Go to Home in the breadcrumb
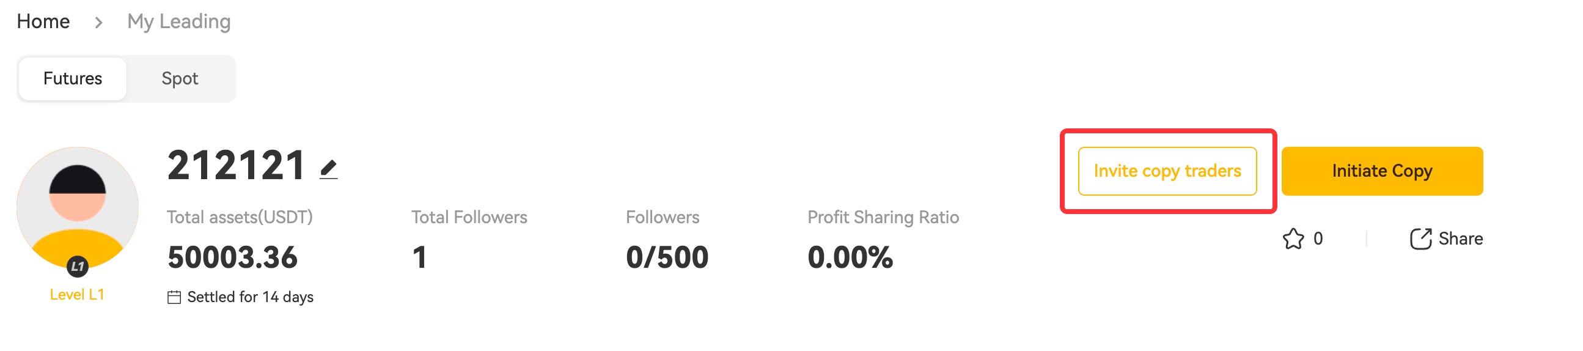Screen dimensions: 1583x351 click(43, 21)
